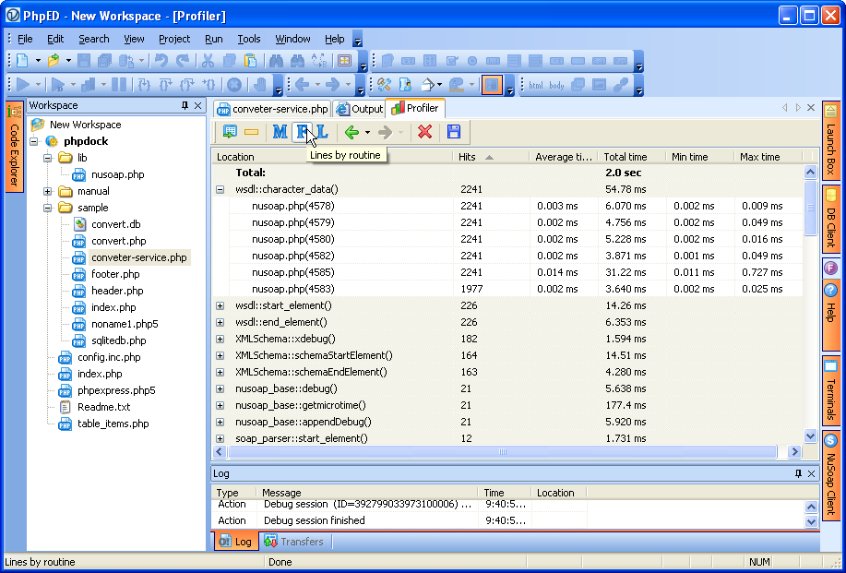
Task: Toggle auto-hide pin on Workspace panel
Action: coord(185,105)
